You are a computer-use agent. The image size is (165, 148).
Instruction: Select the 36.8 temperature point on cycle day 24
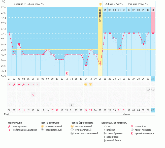point(119,49)
